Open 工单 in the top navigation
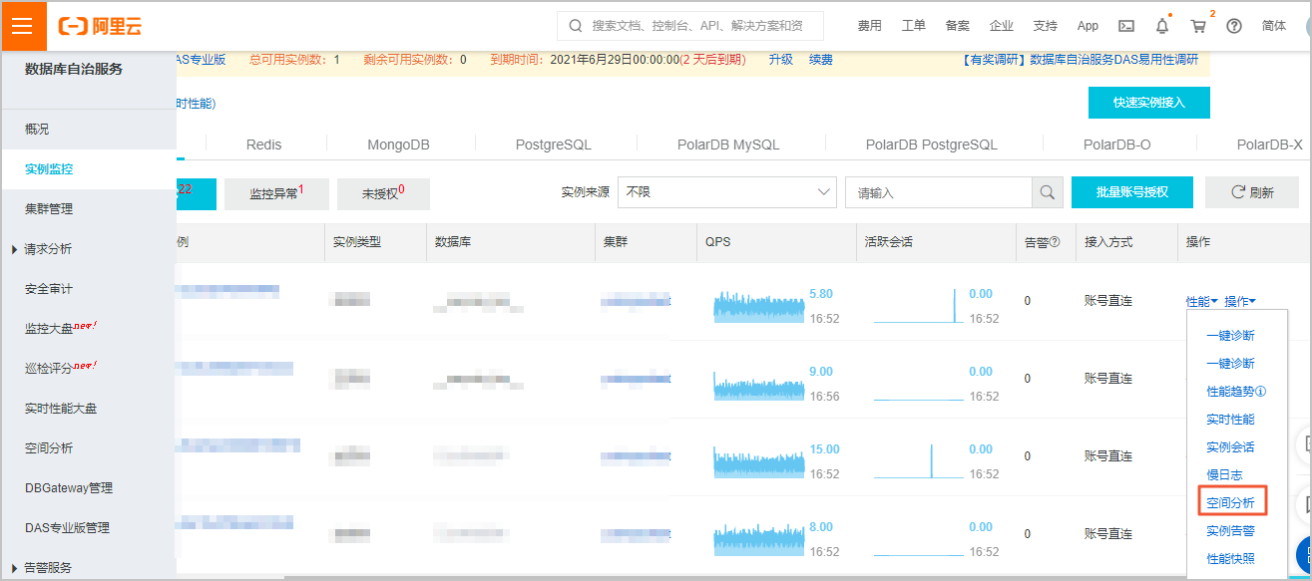Viewport: 1312px width, 581px height. [913, 26]
